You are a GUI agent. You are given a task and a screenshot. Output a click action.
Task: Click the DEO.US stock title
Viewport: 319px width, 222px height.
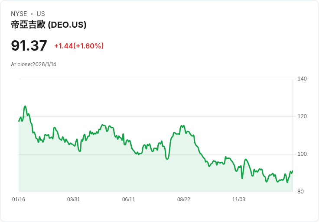[49, 25]
